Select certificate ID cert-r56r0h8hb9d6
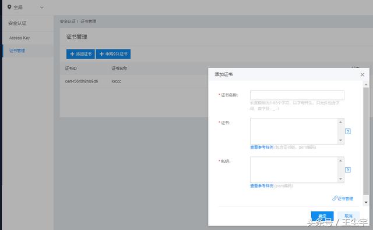 [82, 81]
